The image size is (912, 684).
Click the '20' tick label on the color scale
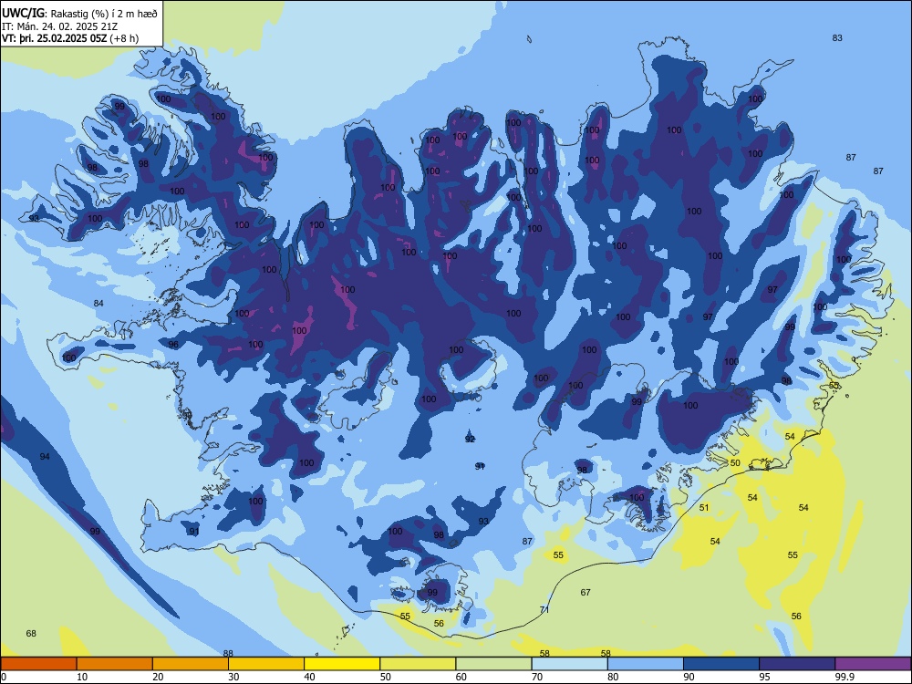click(x=158, y=677)
